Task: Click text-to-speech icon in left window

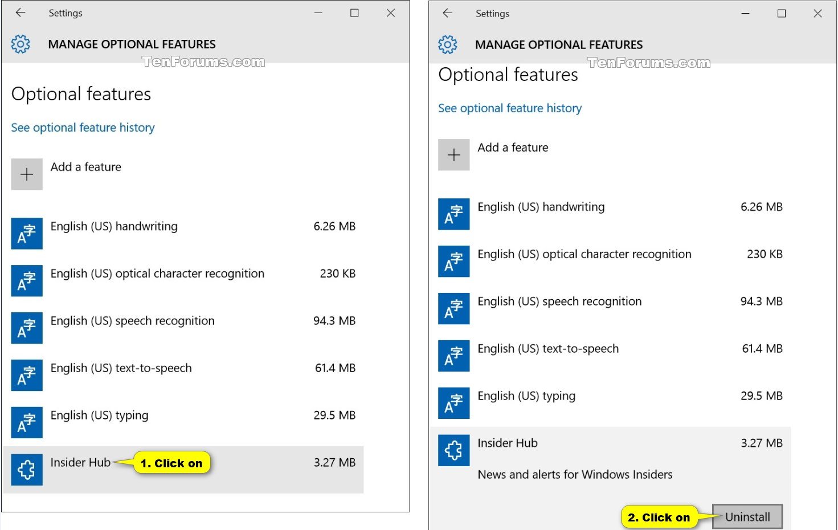Action: [x=27, y=376]
